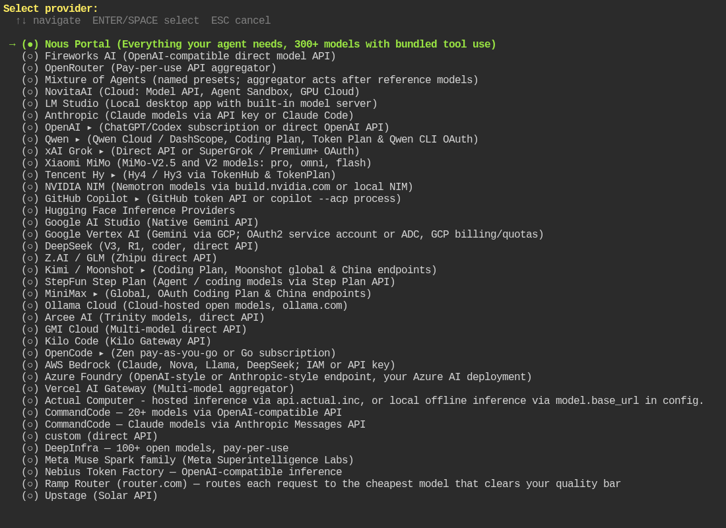Select the LM Studio radio button

pos(30,104)
